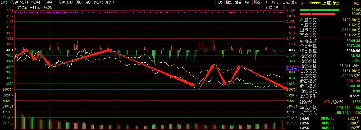Click the green ≡ list icon
The height and width of the screenshot is (130, 361).
[305, 3]
